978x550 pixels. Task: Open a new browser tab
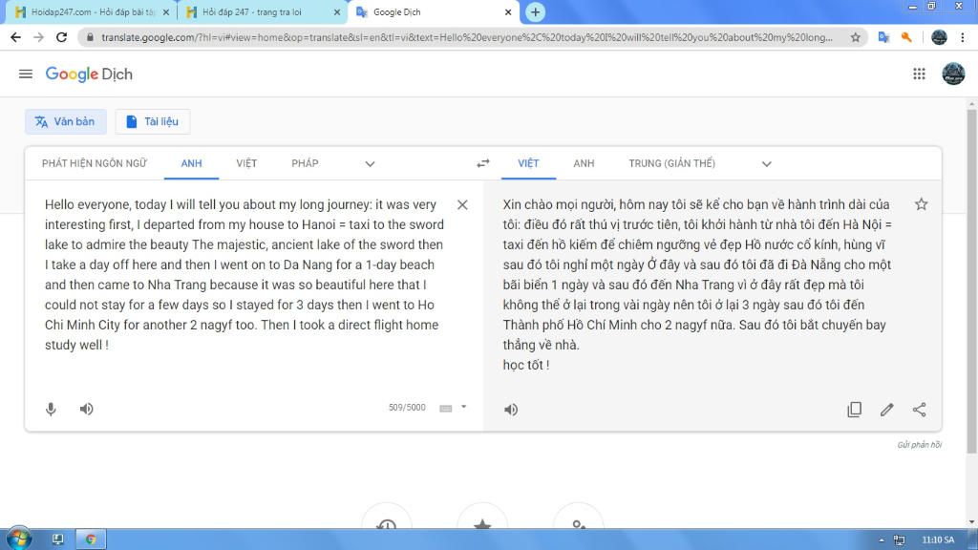535,11
